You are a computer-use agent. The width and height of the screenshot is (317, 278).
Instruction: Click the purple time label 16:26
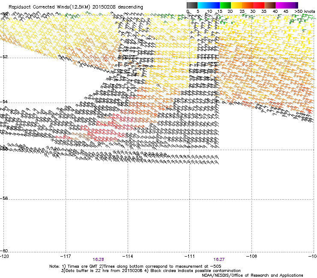point(98,260)
